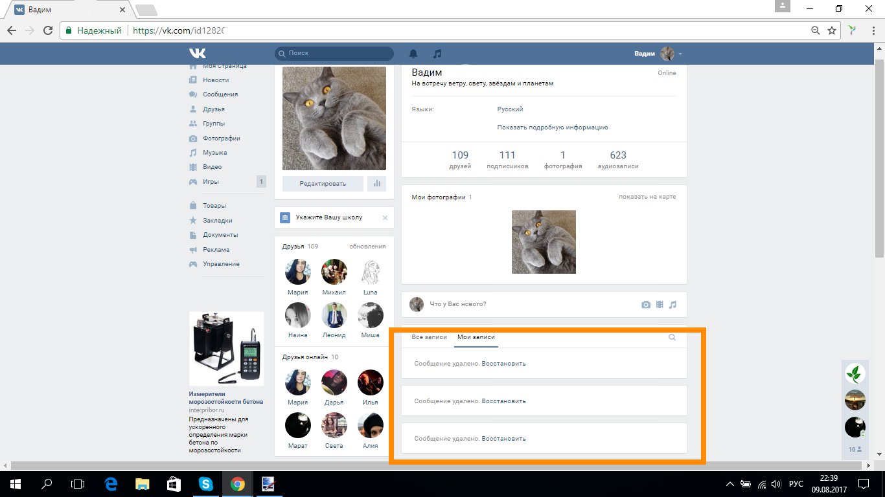885x497 pixels.
Task: Open Фотографии section
Action: [221, 138]
